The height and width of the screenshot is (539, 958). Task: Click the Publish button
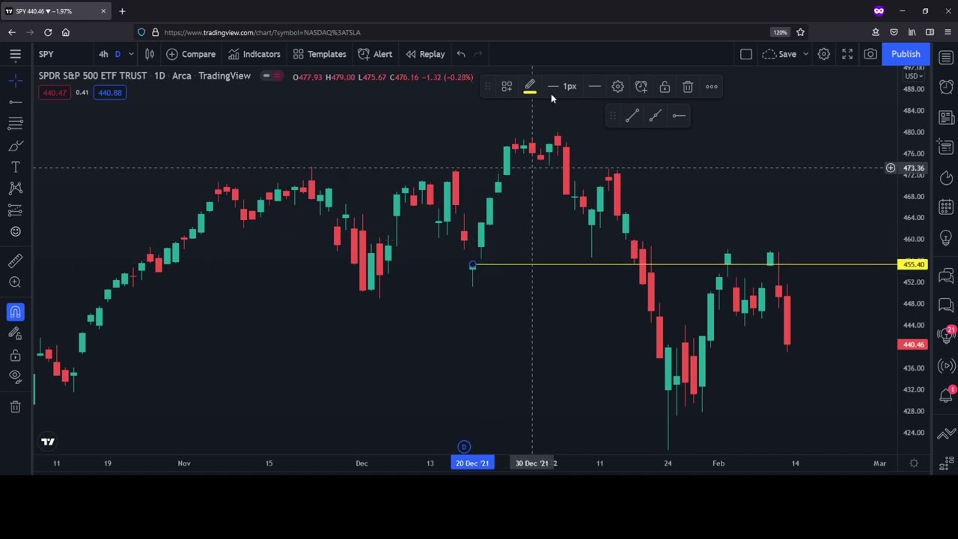click(906, 54)
